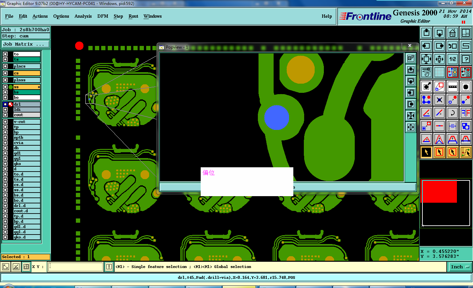Click the red overview area thumbnail

439,192
